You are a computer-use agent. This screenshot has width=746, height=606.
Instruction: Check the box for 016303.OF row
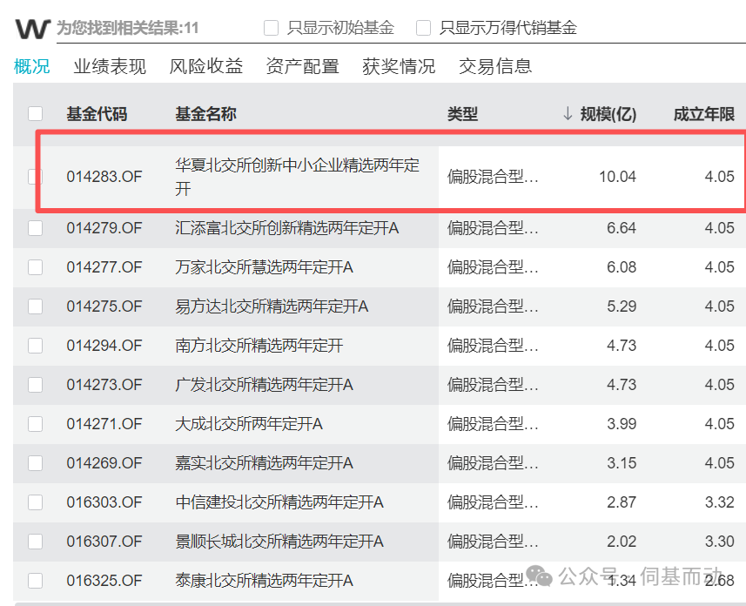(x=35, y=502)
